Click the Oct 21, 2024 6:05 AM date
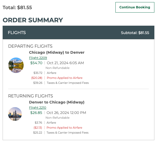Image resolution: width=157 pixels, height=142 pixels. [x=65, y=63]
